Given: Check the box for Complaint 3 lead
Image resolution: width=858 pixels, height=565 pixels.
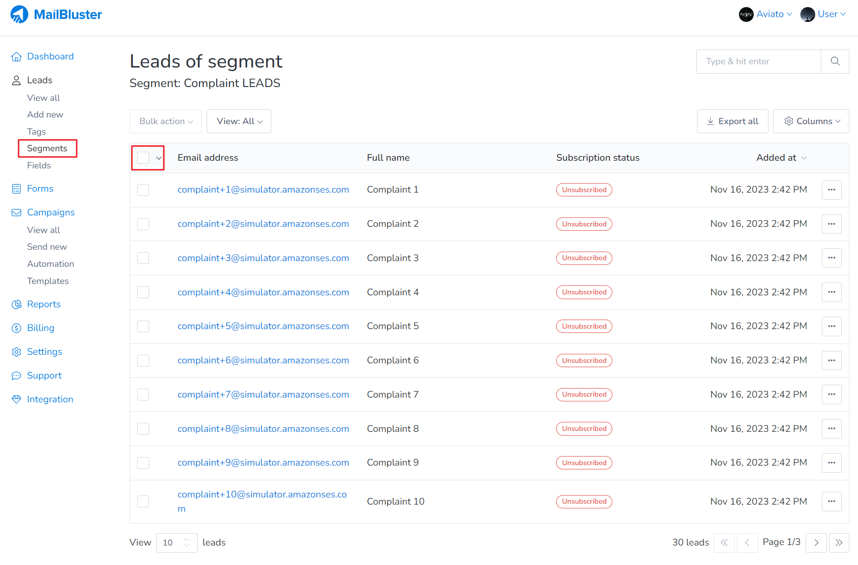Looking at the screenshot, I should coord(143,258).
